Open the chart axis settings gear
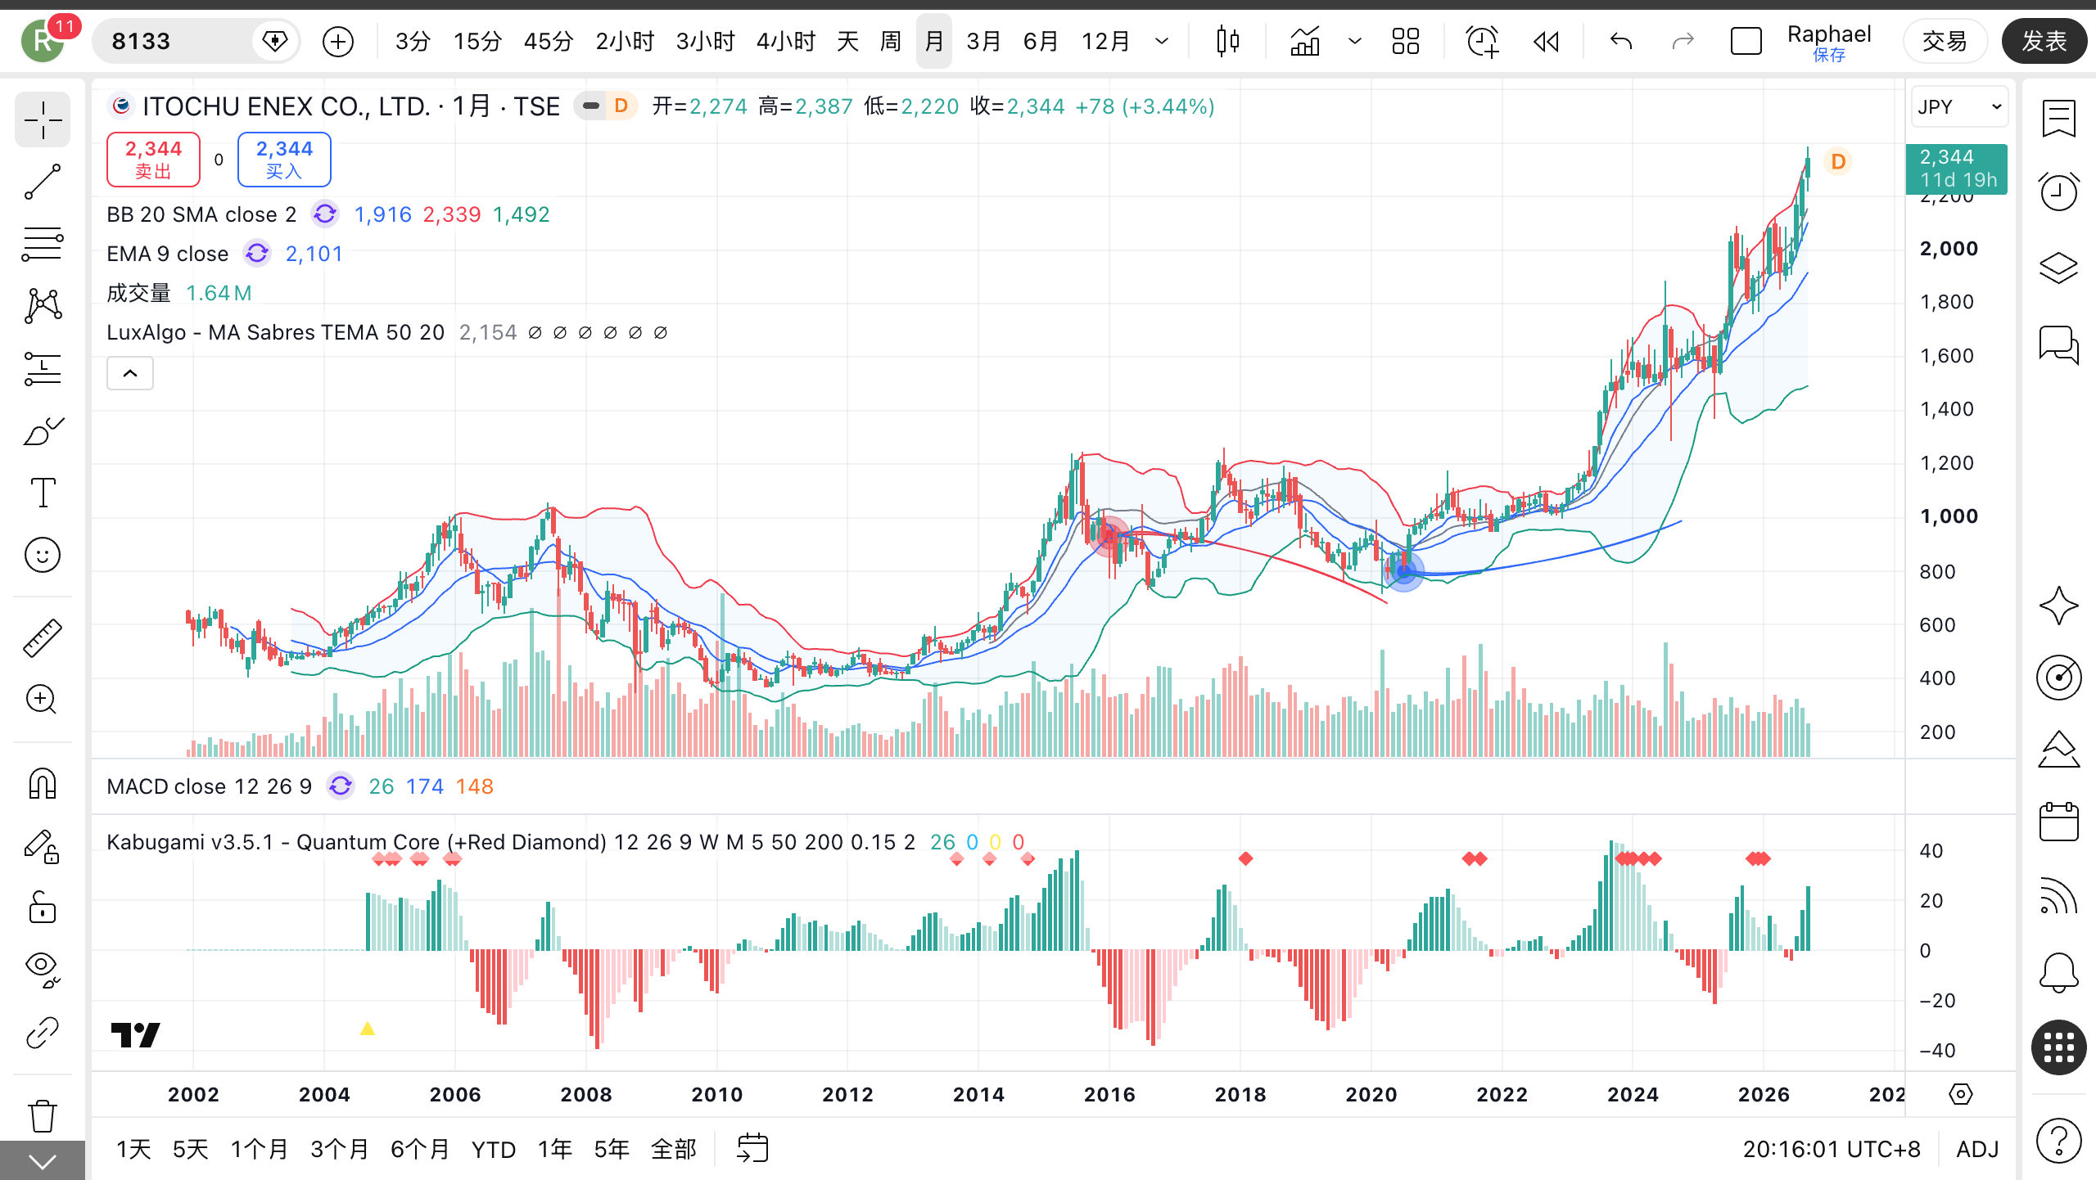 tap(1961, 1094)
